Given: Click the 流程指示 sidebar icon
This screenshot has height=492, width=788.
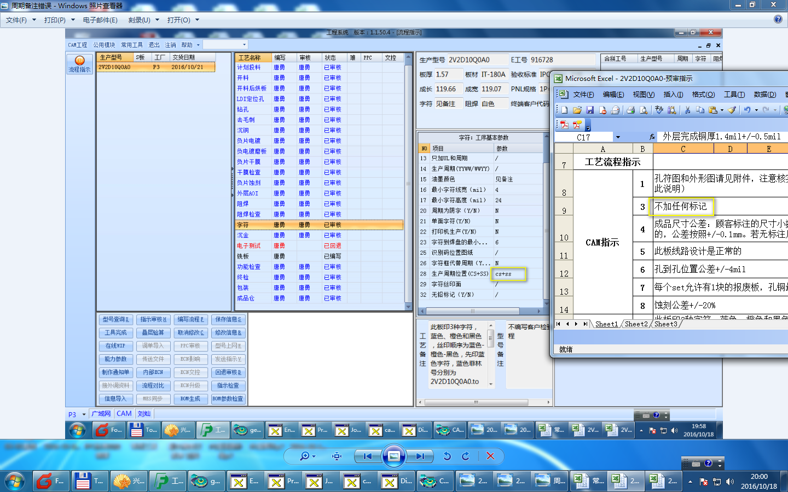Looking at the screenshot, I should click(79, 65).
